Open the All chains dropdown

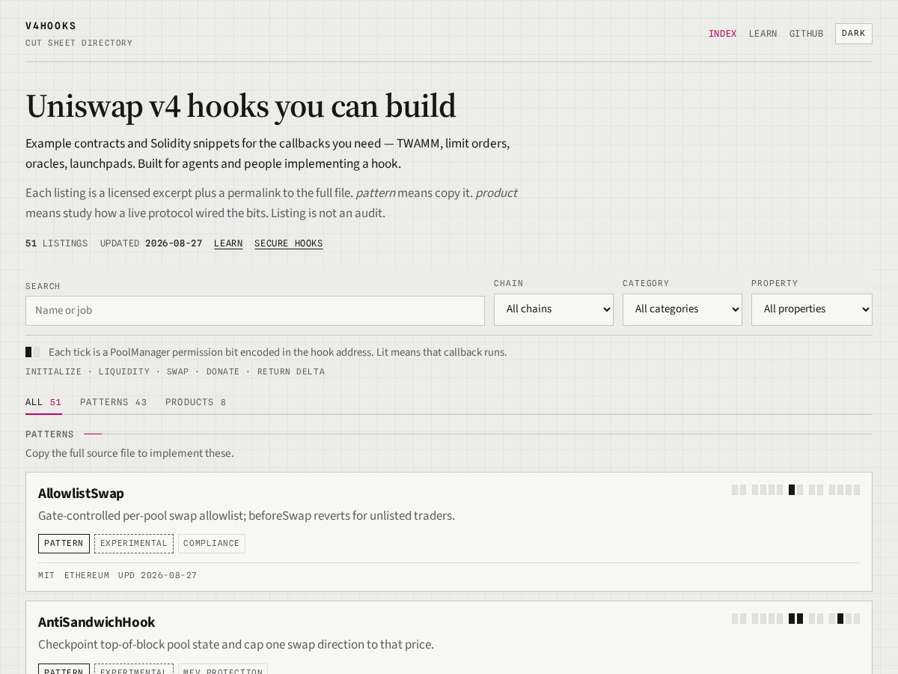(x=554, y=309)
